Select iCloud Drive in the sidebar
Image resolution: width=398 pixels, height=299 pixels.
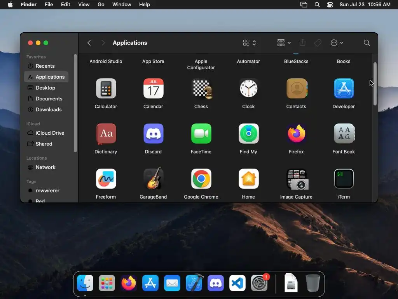click(x=46, y=133)
